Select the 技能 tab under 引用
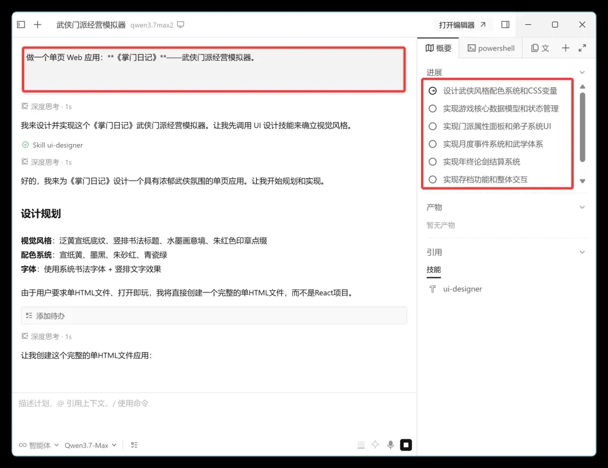The height and width of the screenshot is (468, 608). coord(433,269)
